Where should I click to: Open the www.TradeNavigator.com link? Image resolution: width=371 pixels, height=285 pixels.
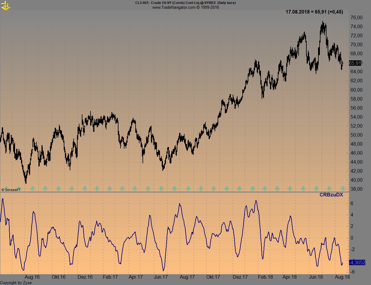(x=174, y=7)
